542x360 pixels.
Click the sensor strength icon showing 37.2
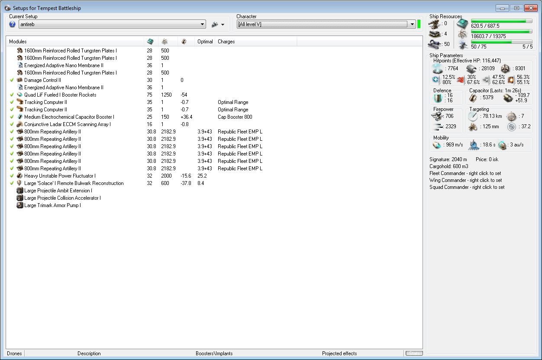(x=511, y=127)
